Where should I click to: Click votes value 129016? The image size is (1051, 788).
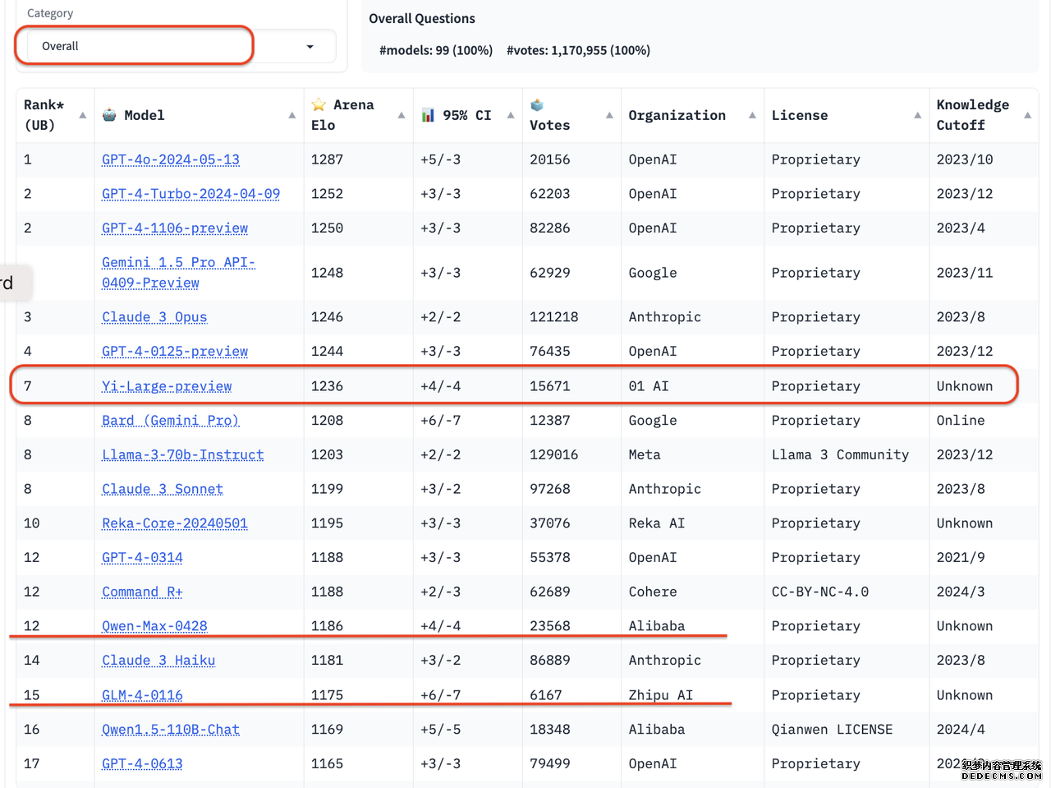pos(554,455)
